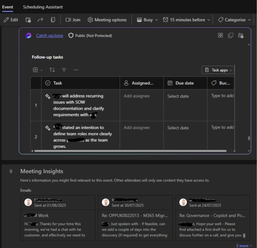This screenshot has width=257, height=248.
Task: Expand the Categorise dropdown
Action: (x=234, y=20)
